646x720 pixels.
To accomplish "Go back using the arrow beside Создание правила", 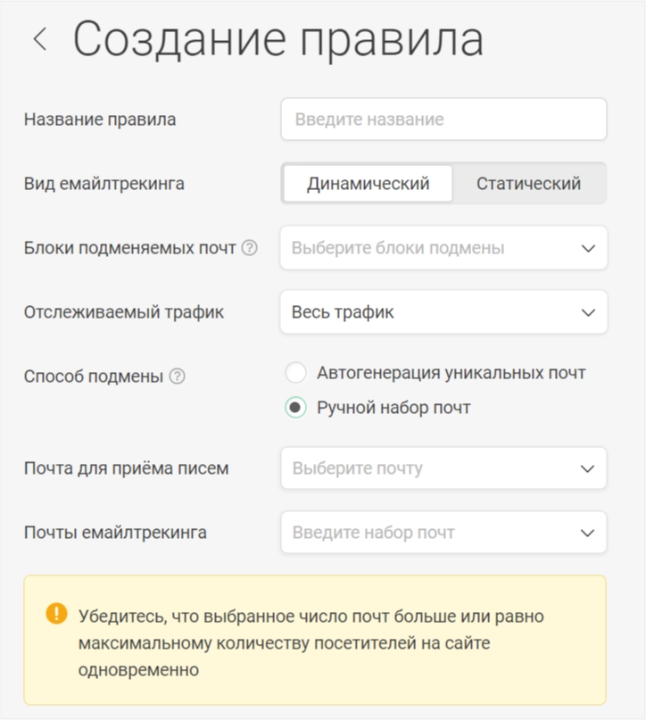I will pos(40,38).
